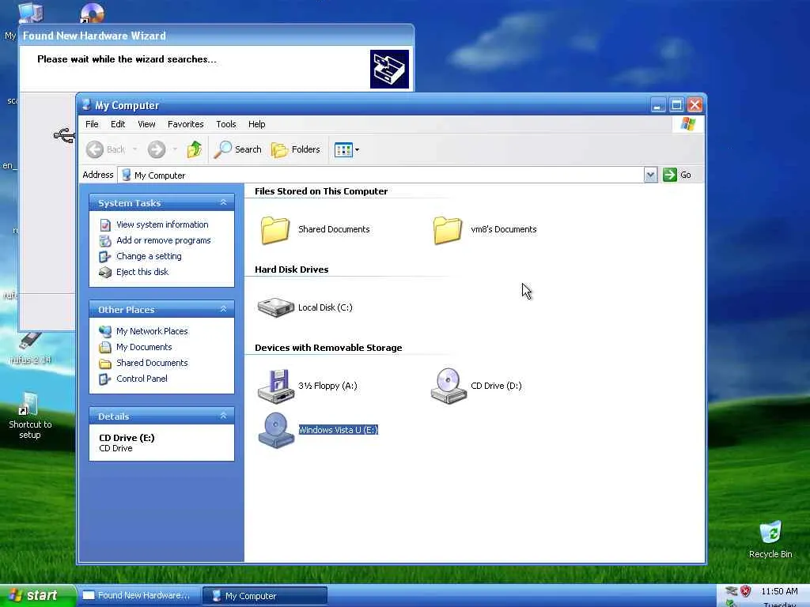Viewport: 810px width, 607px height.
Task: Click Found New Hardware Wizard title bar
Action: coord(217,36)
